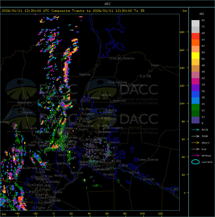Viewport: 215px width, 217px height.
Task: Click the 'Tres_Mayo' map label
Action: [85, 109]
